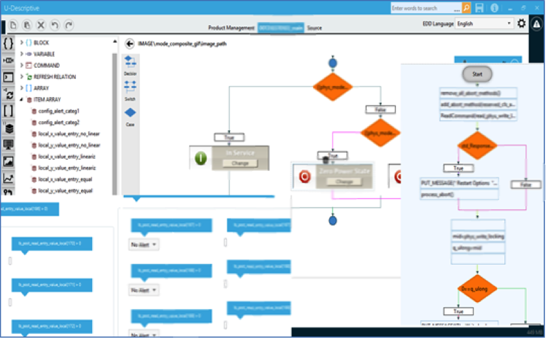The image size is (547, 339).
Task: Select the Decision flowchart tool
Action: (x=130, y=63)
